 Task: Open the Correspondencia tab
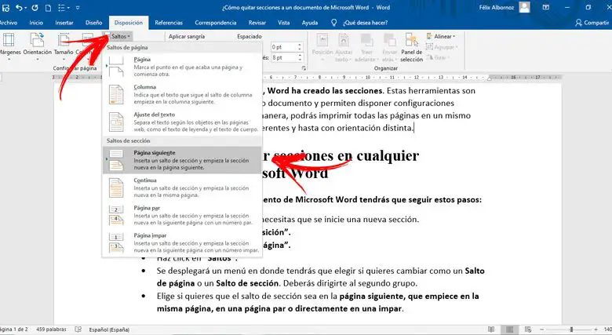(x=216, y=23)
